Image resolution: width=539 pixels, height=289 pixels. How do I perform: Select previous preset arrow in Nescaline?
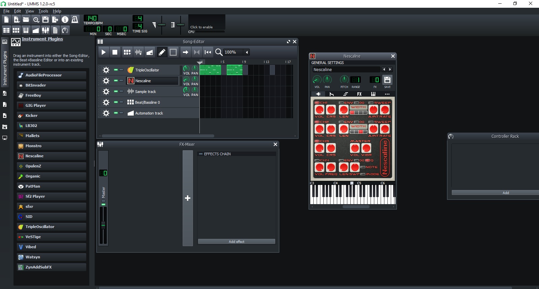click(x=384, y=69)
